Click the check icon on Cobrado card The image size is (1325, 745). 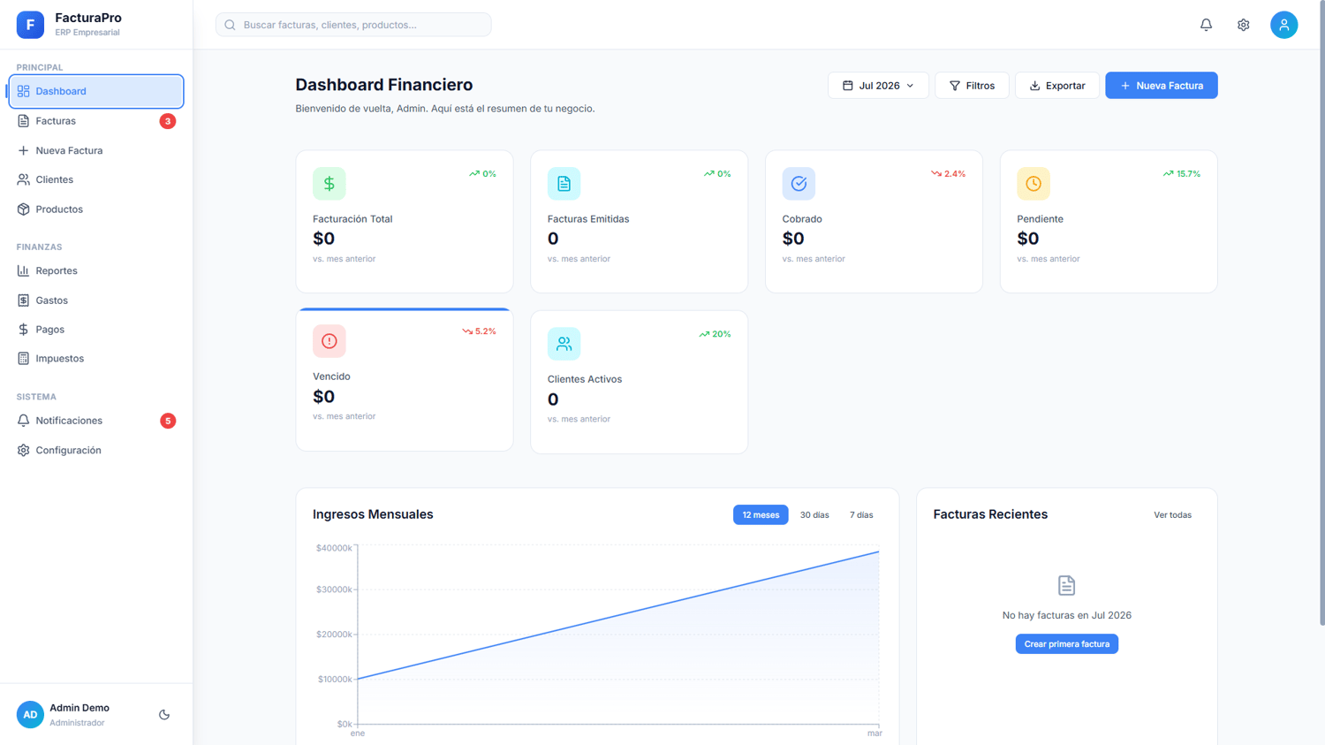point(799,184)
